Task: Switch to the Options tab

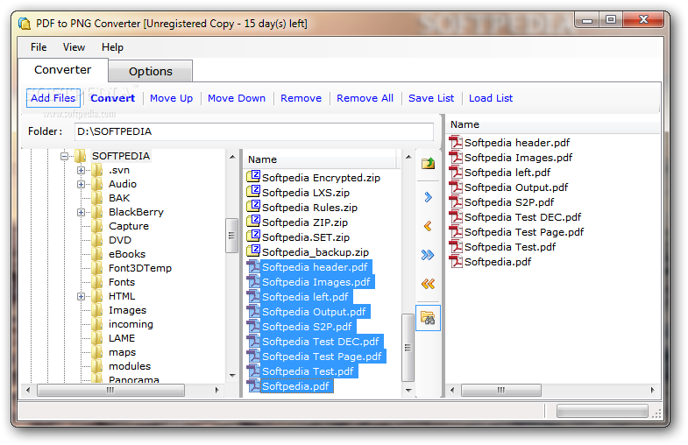Action: [151, 71]
